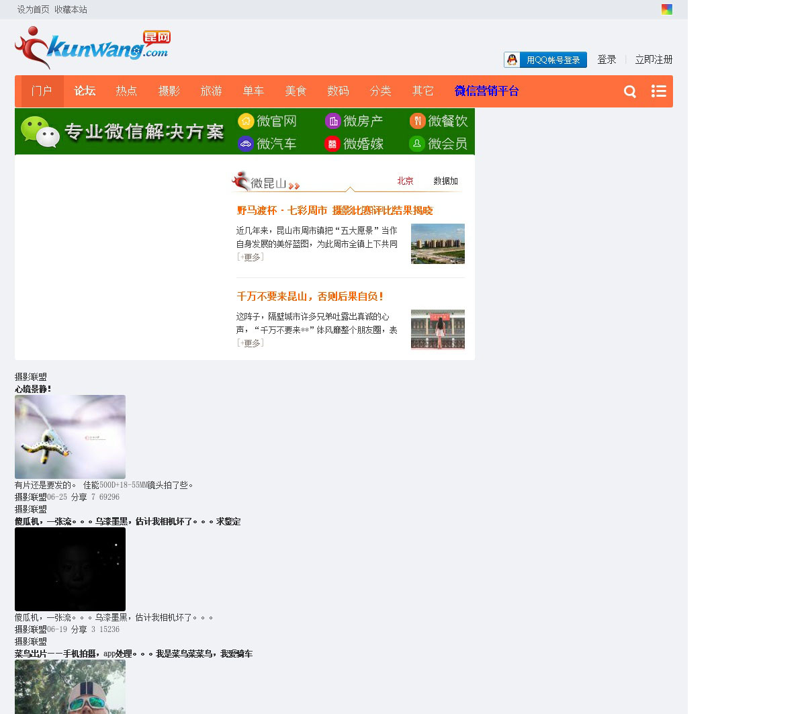Screen dimensions: 806x714
Task: Click the 登录 link
Action: 607,60
